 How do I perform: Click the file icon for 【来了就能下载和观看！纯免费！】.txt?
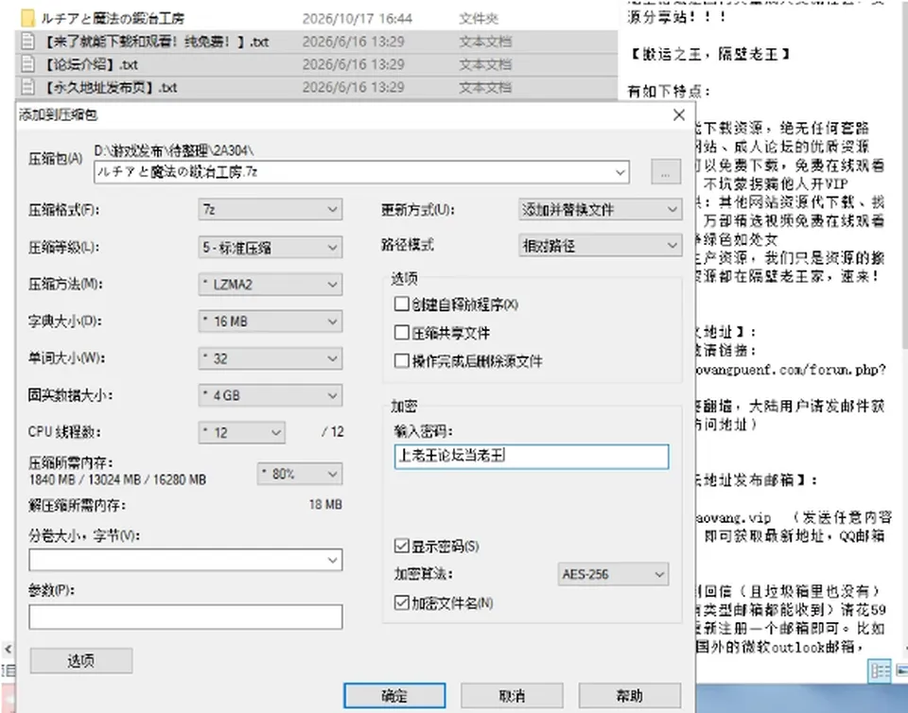(x=27, y=42)
